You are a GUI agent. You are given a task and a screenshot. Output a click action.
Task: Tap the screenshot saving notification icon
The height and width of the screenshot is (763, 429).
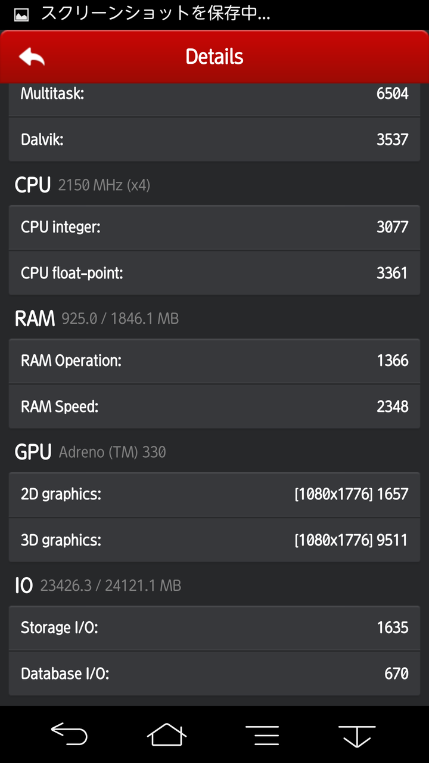pos(21,15)
